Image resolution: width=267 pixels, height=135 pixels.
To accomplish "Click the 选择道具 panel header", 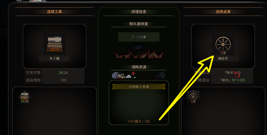I will (223, 12).
